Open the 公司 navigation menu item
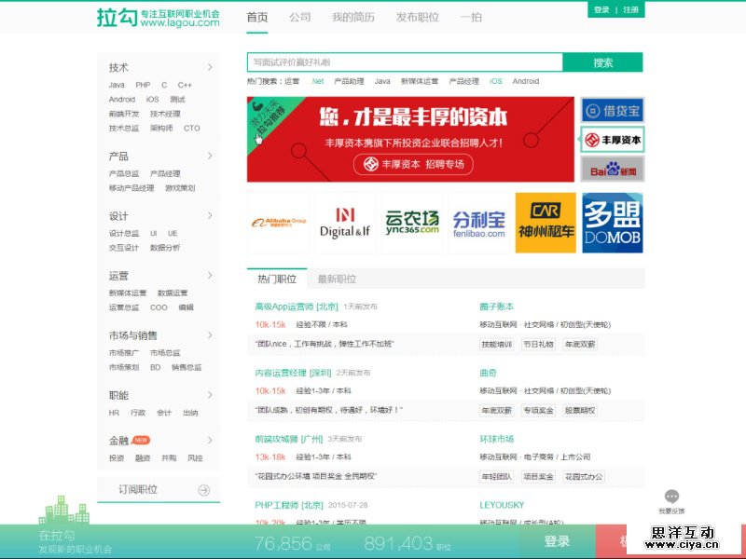The width and height of the screenshot is (746, 559). point(300,18)
